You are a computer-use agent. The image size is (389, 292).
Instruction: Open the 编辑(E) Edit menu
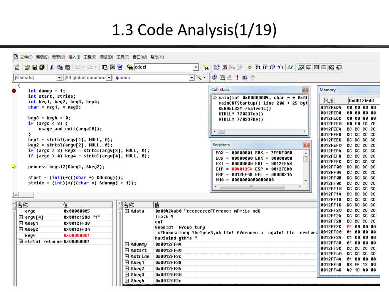click(42, 57)
